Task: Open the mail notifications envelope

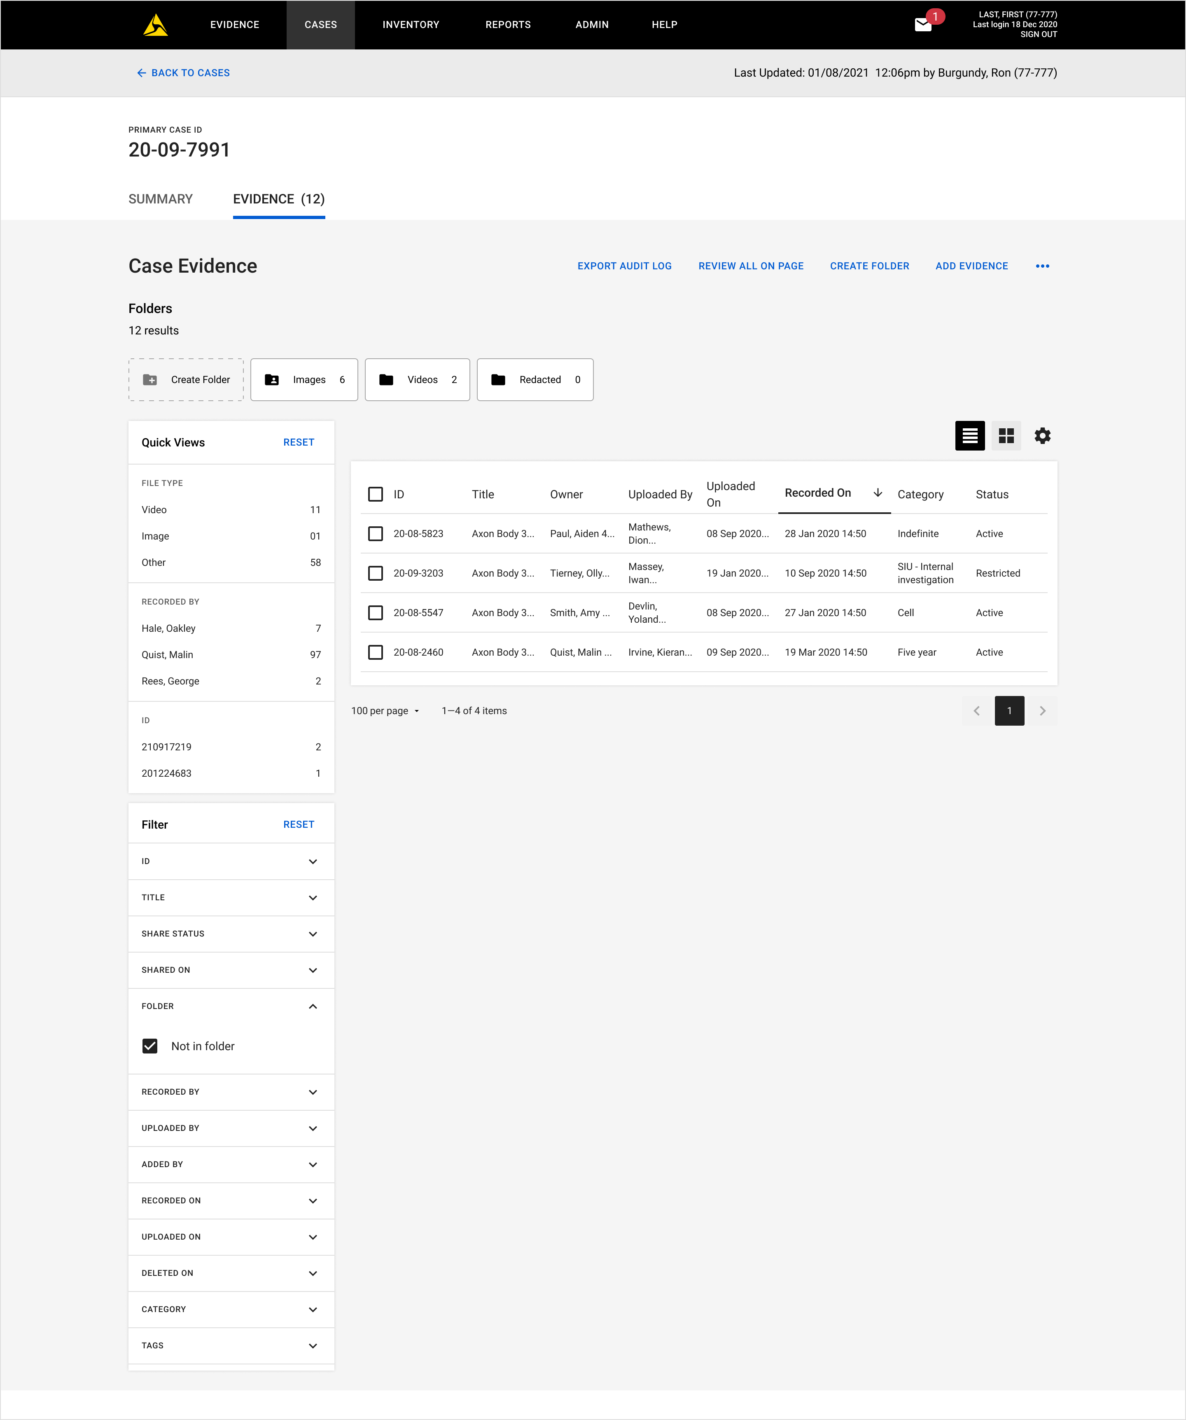Action: 923,25
